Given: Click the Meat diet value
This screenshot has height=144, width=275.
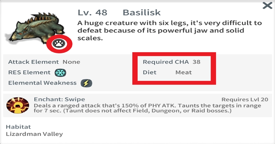Looking at the screenshot, I should (x=184, y=72).
